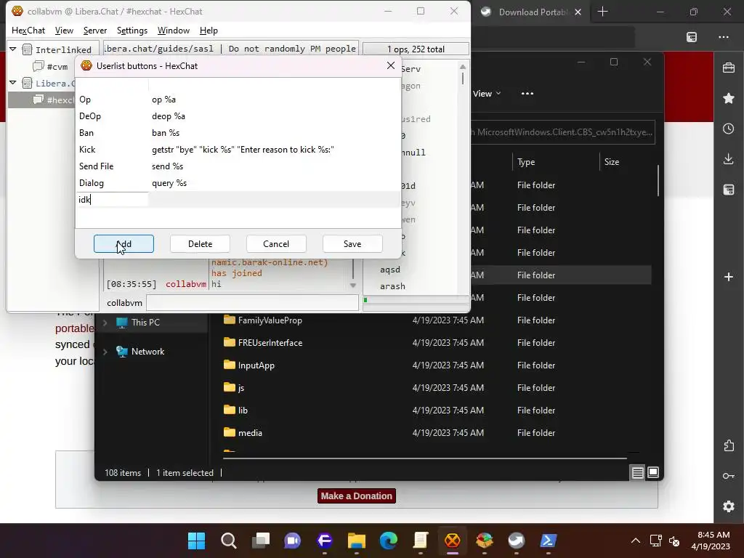Open Downloads in Edge sidebar

tap(728, 159)
